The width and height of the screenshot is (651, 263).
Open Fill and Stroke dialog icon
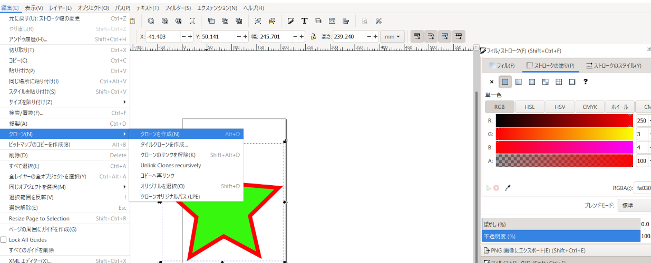pos(290,21)
